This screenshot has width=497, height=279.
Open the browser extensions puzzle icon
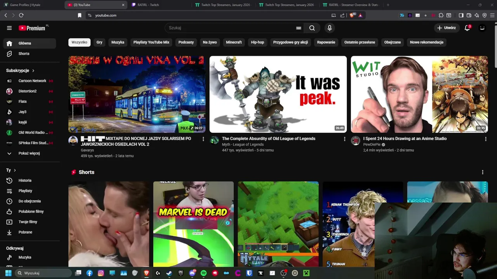click(x=441, y=15)
